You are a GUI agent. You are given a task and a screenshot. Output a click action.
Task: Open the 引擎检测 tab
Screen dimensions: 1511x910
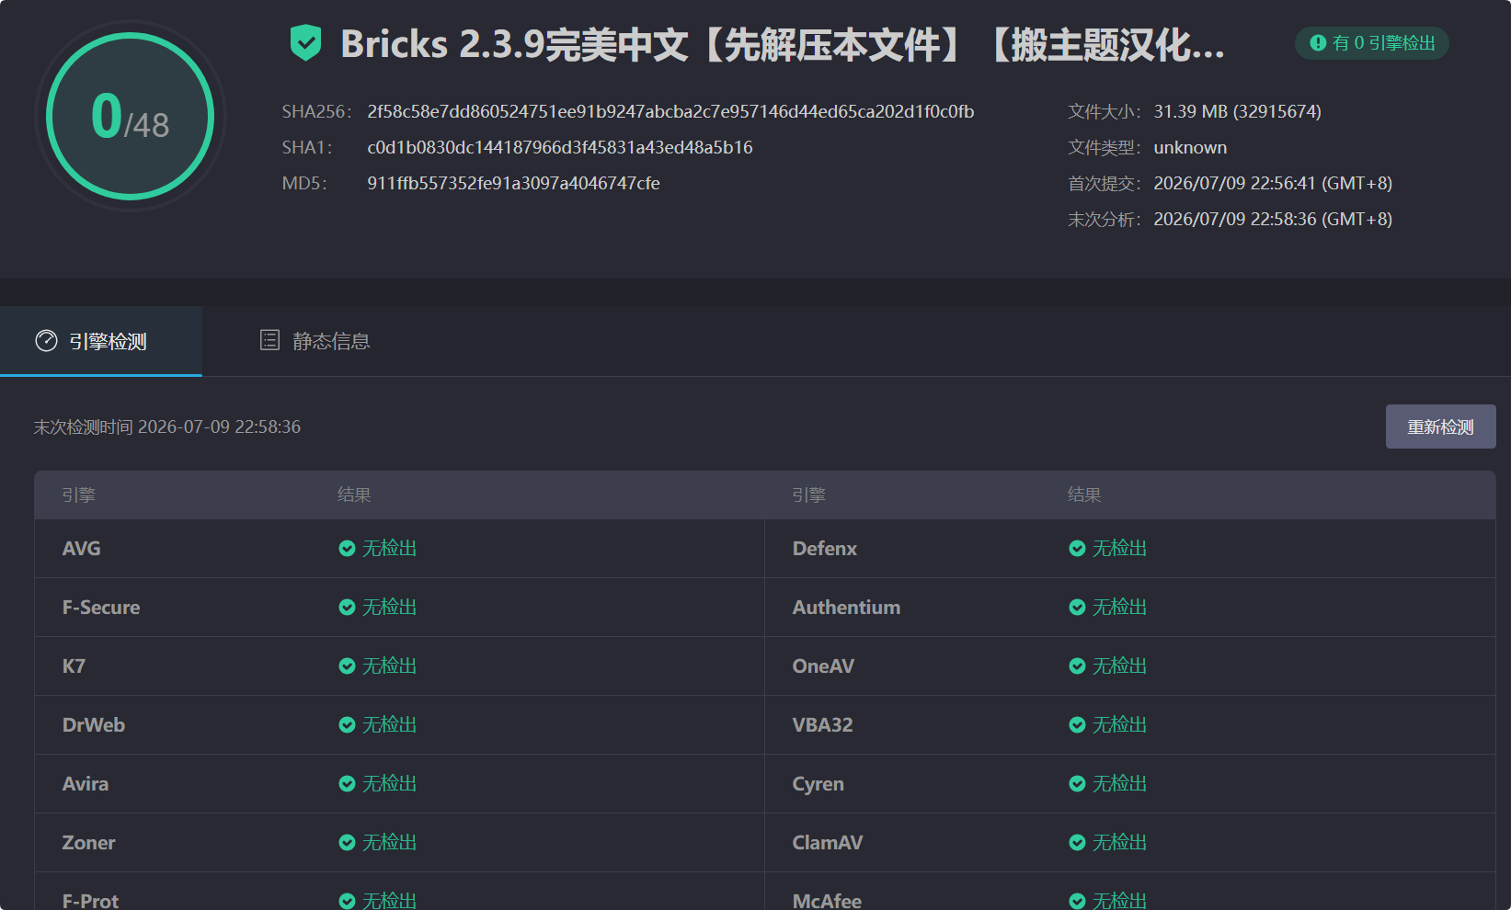tap(101, 341)
